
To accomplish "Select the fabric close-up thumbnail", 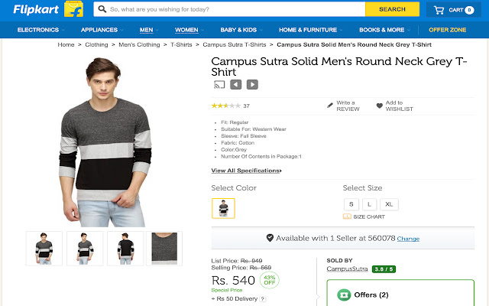I will [164, 249].
